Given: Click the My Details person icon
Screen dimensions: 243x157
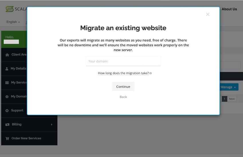Looking at the screenshot, I should 7,69.
